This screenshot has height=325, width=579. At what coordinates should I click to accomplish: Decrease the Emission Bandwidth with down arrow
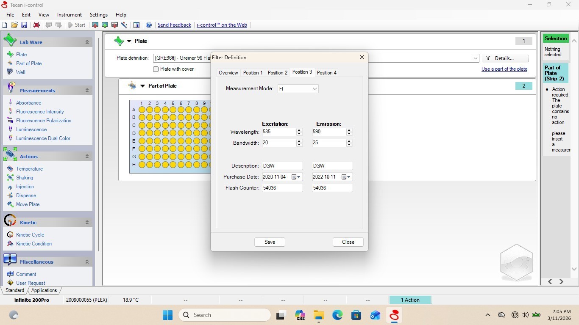[349, 145]
